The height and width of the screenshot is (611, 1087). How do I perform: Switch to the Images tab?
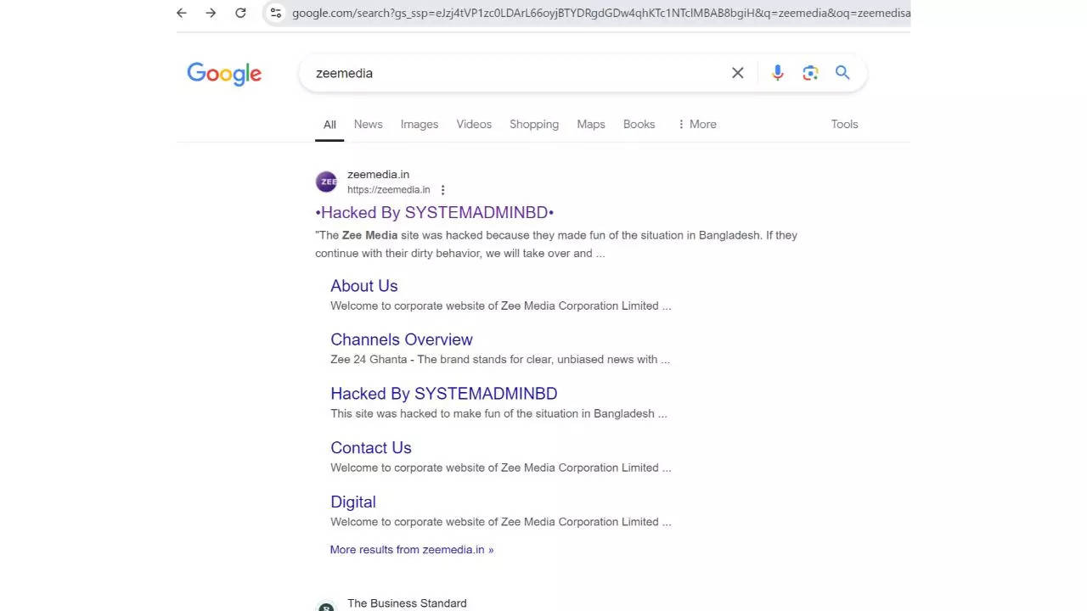point(420,124)
